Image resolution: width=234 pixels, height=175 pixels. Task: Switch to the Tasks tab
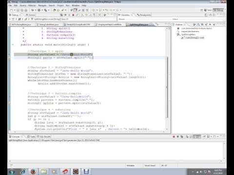coord(31,137)
